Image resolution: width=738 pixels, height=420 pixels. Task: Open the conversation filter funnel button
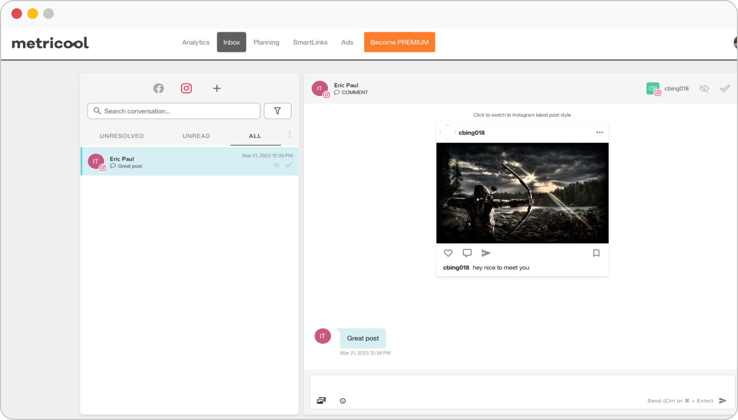(277, 111)
